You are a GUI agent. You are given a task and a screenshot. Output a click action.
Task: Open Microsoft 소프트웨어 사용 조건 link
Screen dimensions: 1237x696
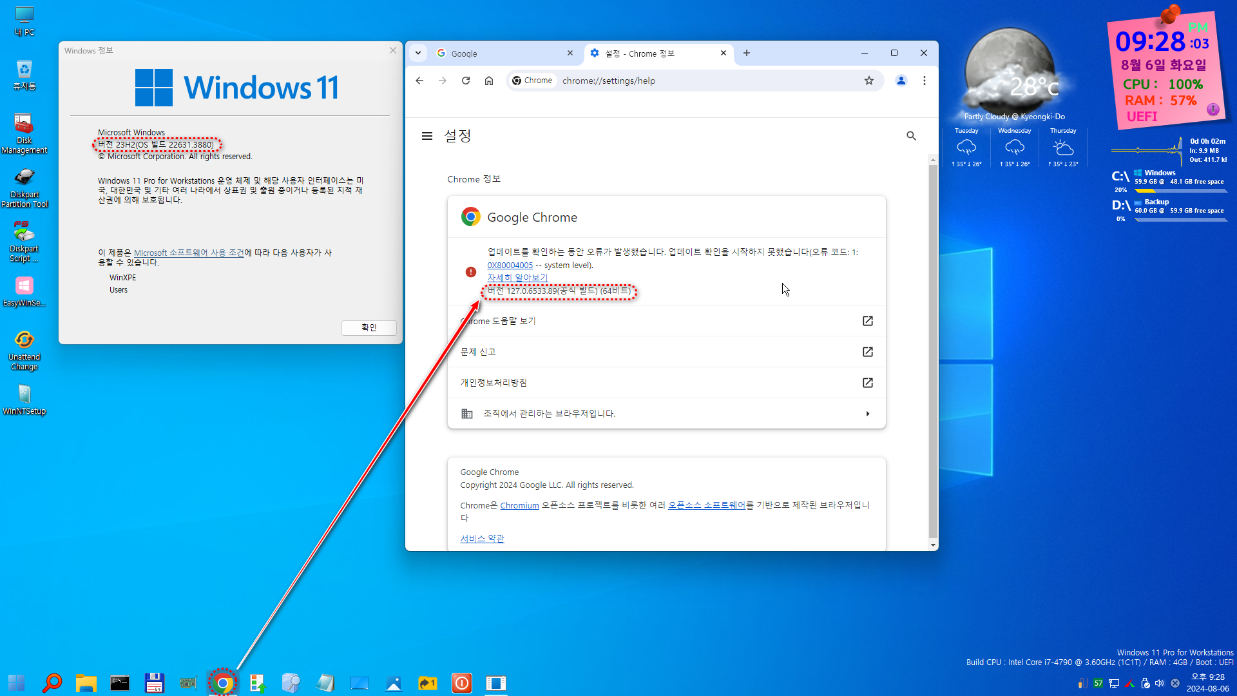click(189, 253)
